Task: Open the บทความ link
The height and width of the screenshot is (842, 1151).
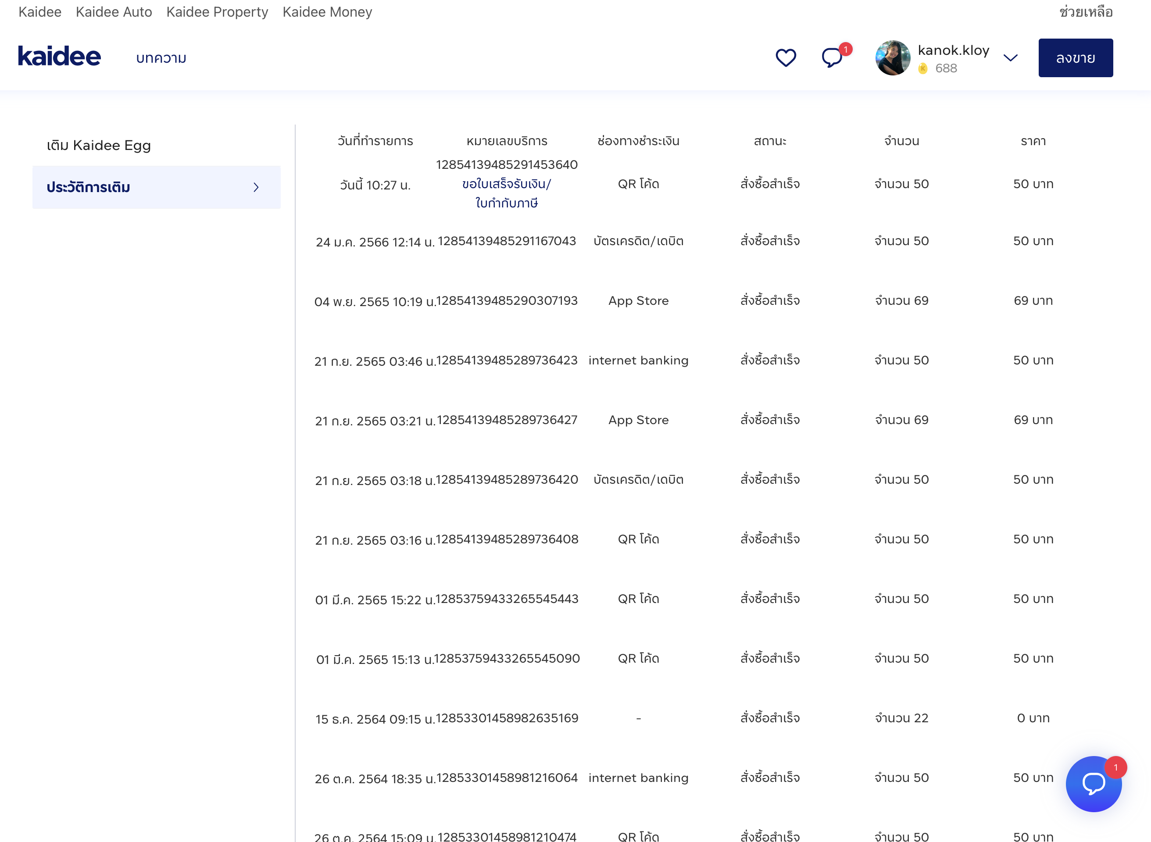Action: (x=161, y=58)
